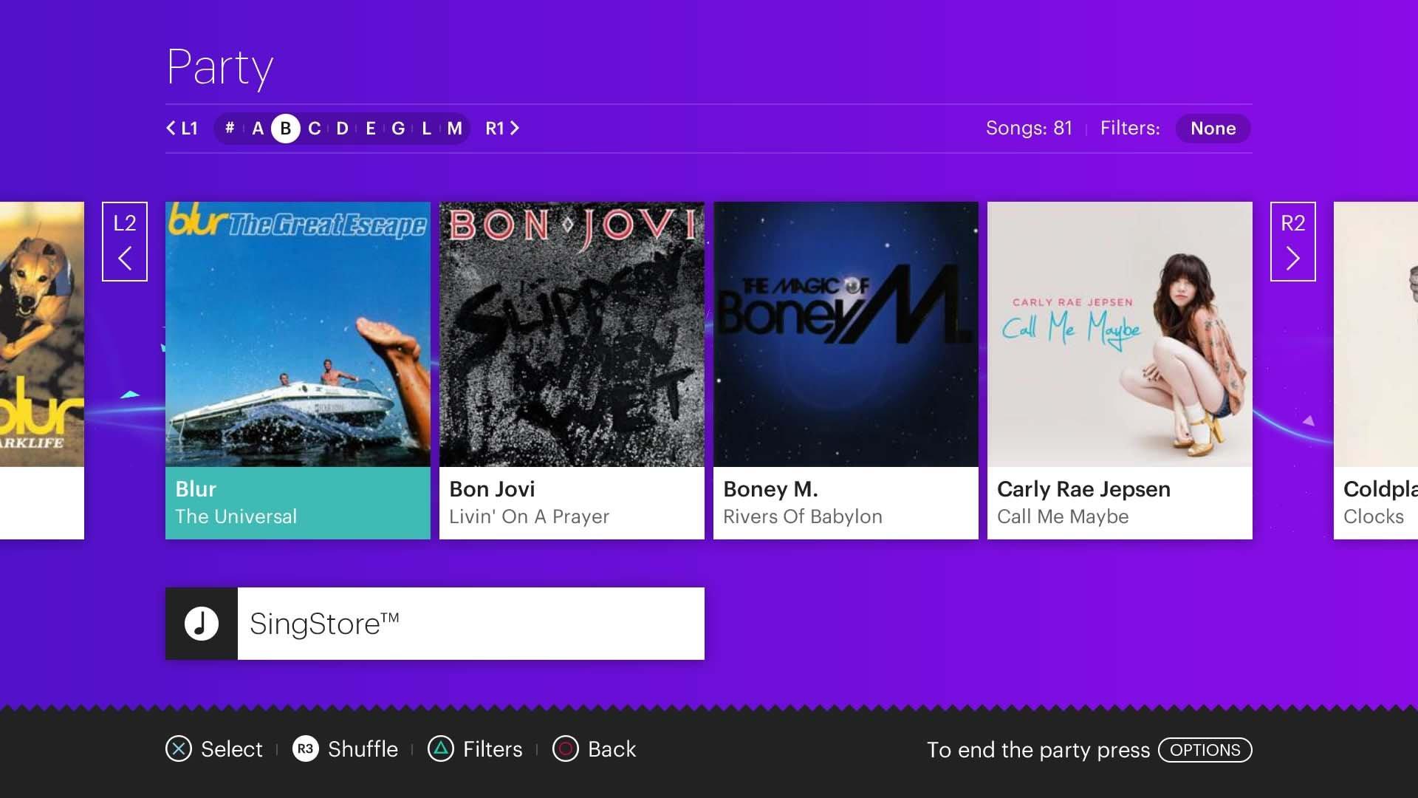The image size is (1418, 798).
Task: Switch to the # symbol in the alphabet bar
Action: click(x=230, y=128)
